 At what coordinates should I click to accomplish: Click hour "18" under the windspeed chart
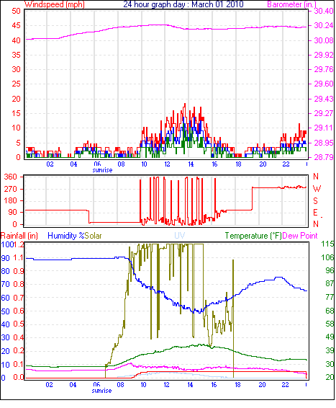click(238, 164)
